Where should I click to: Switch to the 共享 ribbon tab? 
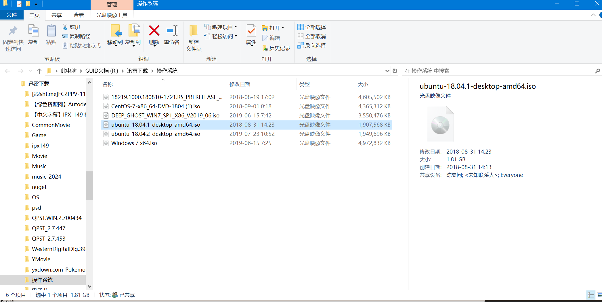(x=56, y=15)
